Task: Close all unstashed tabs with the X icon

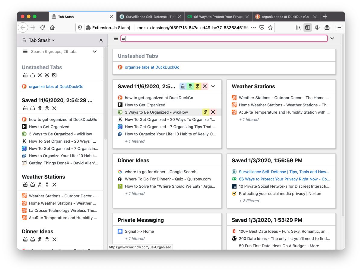Action: 40,75
